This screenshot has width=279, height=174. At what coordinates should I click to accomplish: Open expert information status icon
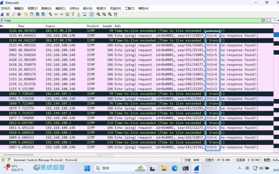(x=3, y=160)
